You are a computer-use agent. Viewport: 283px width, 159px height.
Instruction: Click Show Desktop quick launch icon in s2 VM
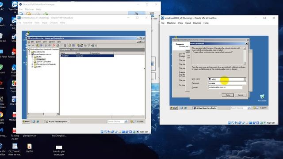coord(181,108)
